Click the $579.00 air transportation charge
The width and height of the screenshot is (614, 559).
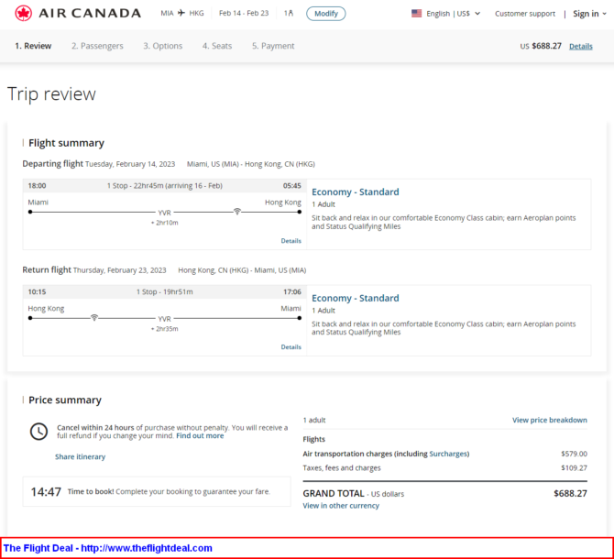click(574, 454)
